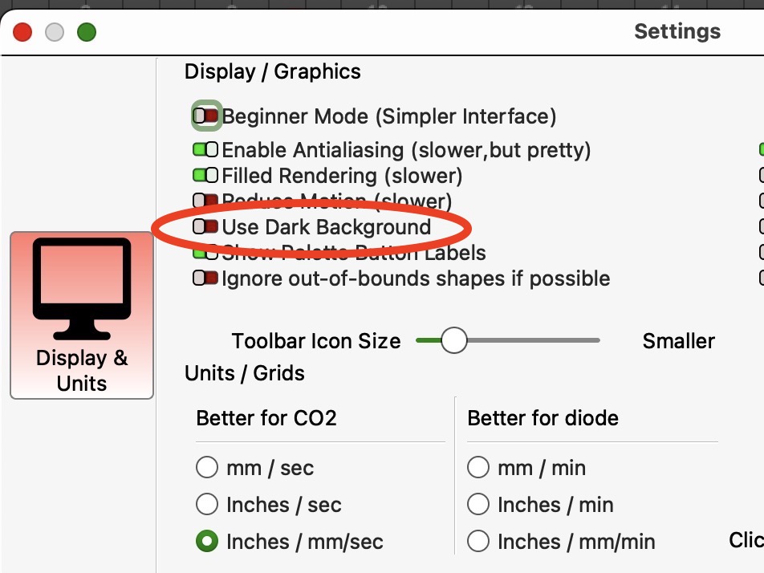The height and width of the screenshot is (573, 764).
Task: Select the Display & Units settings page
Action: tap(82, 315)
